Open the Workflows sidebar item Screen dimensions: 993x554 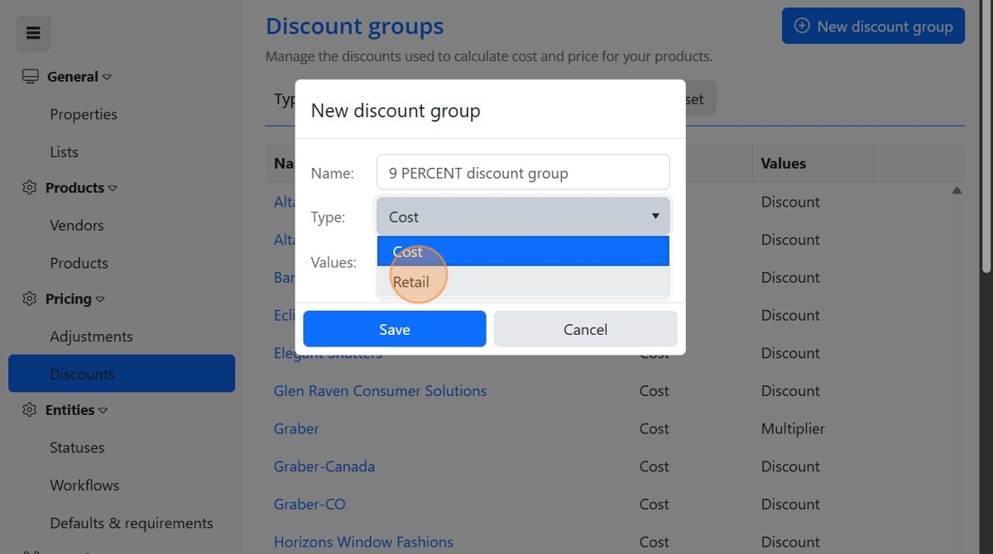click(84, 485)
